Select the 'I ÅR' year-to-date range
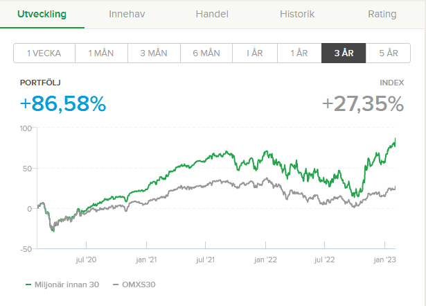 pos(255,53)
